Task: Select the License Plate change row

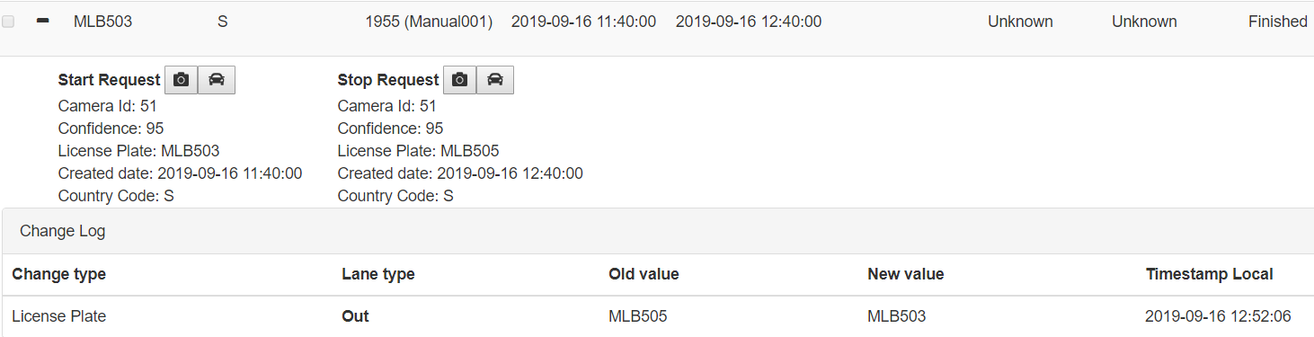Action: (x=657, y=316)
